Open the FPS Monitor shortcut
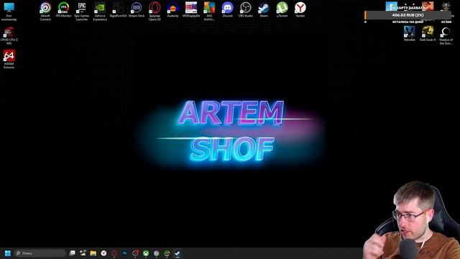The width and height of the screenshot is (460, 259). pos(64,9)
